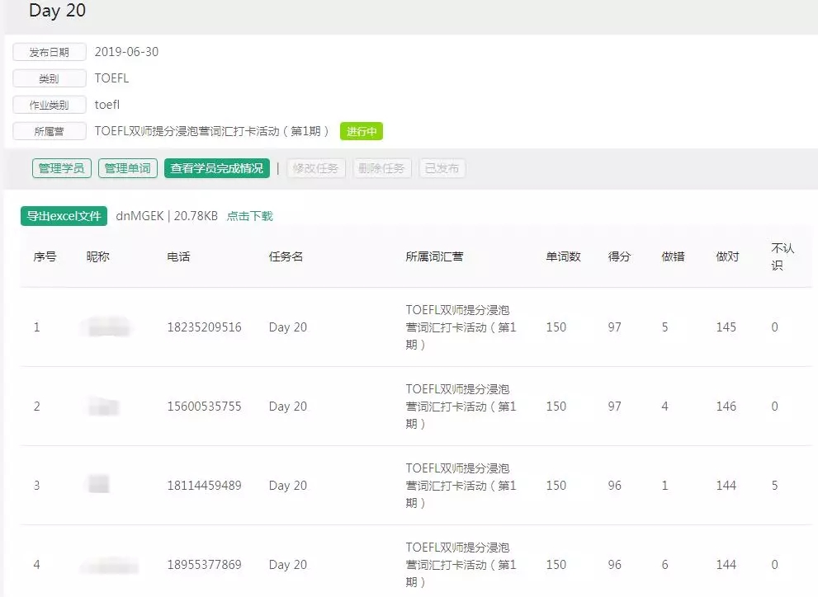Click the 不认识 column header

(783, 256)
